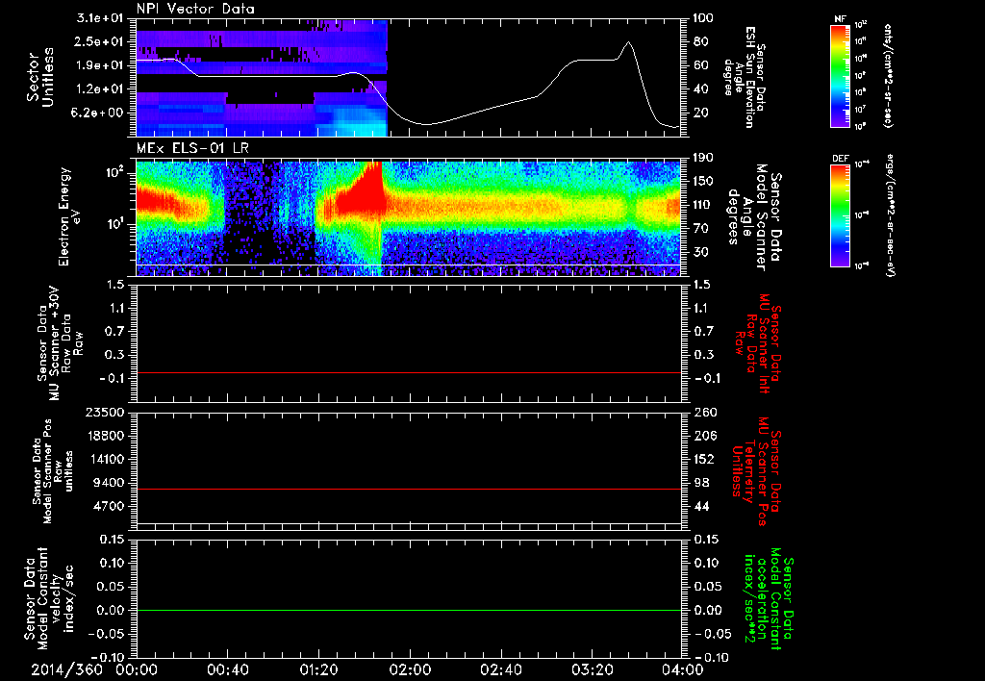Click the '1.2e+01' sector tick label

[100, 89]
